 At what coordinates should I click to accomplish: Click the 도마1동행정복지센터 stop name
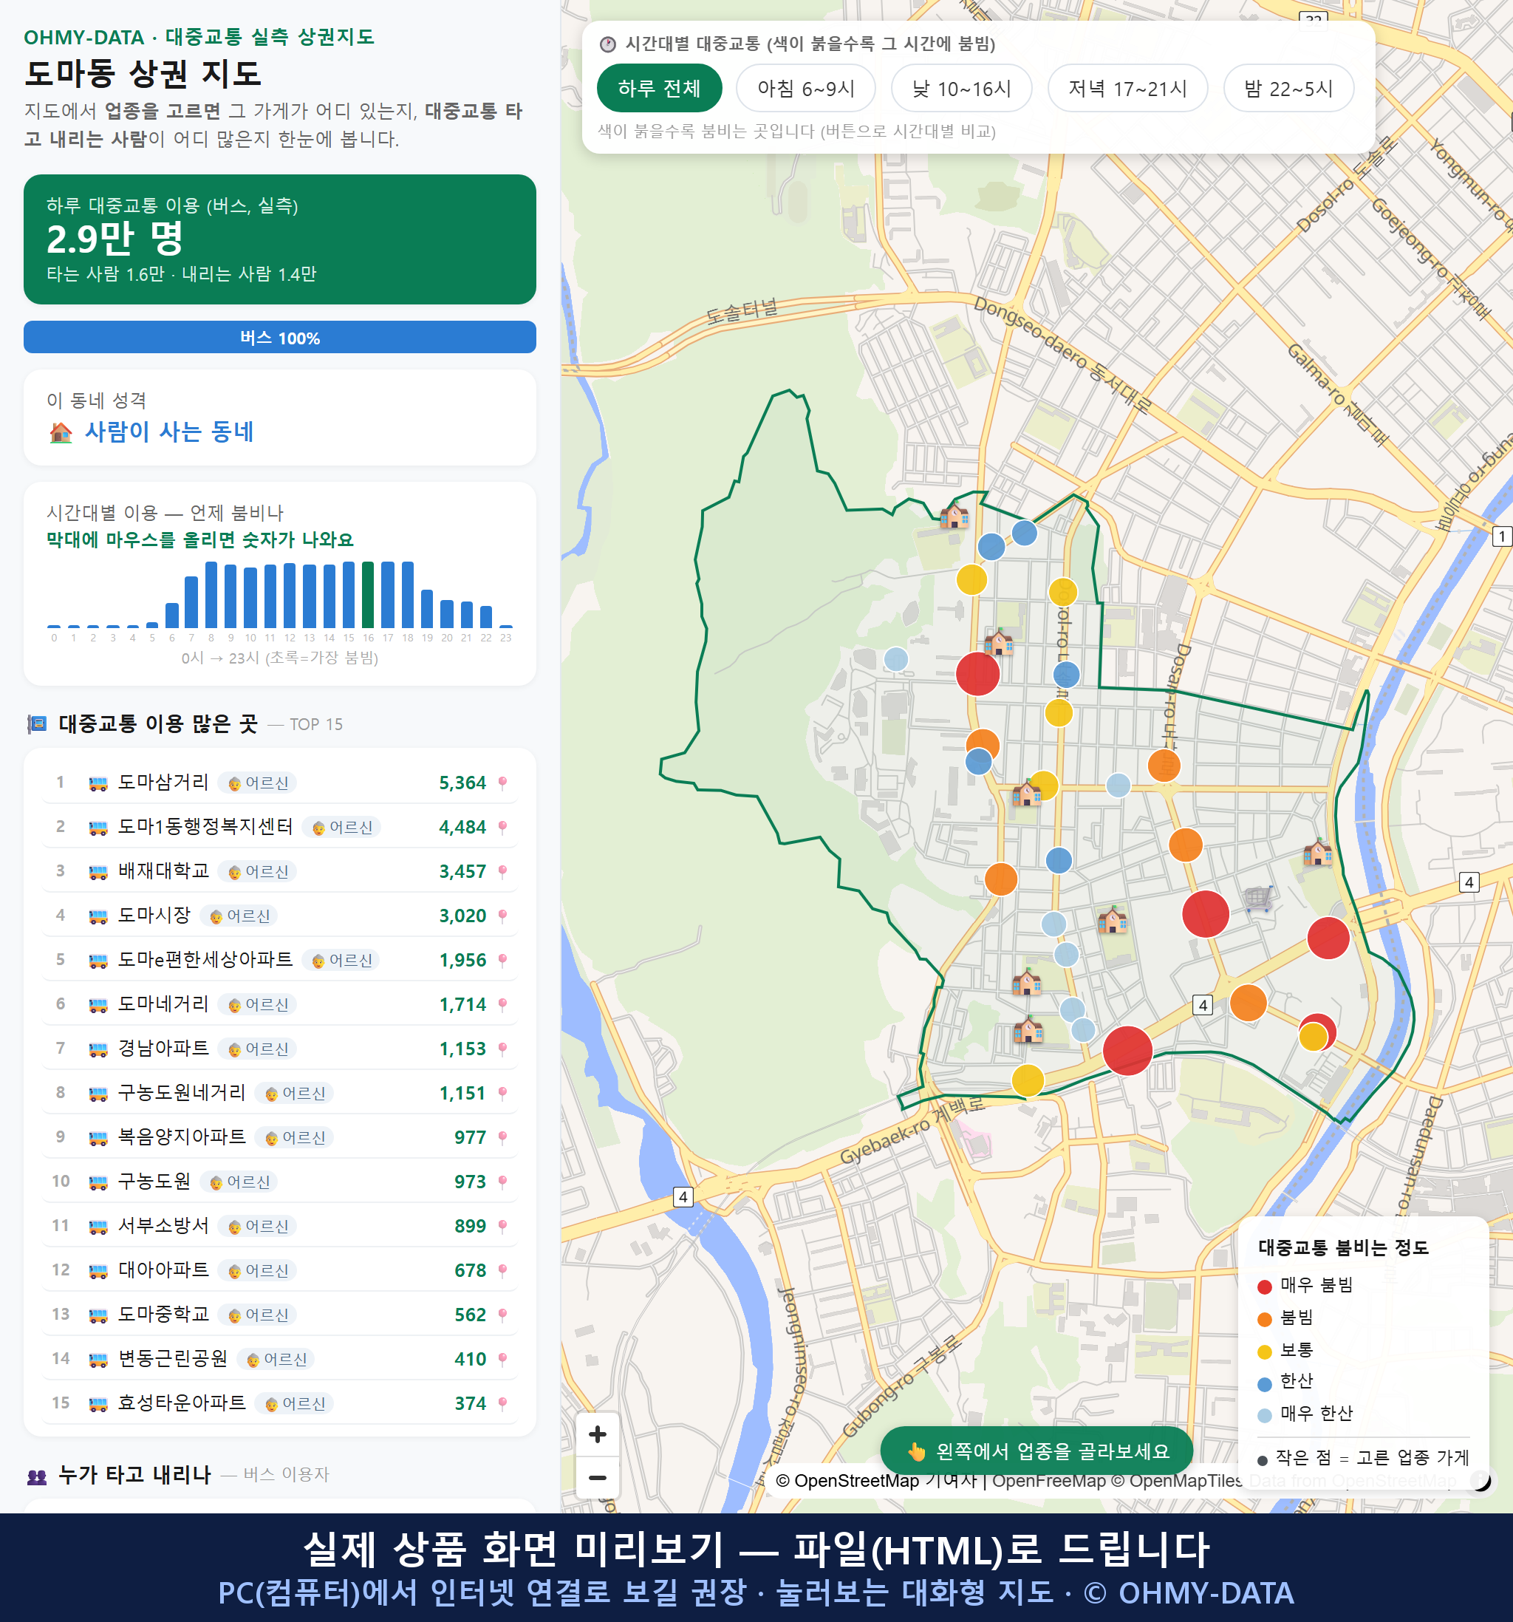[x=205, y=826]
